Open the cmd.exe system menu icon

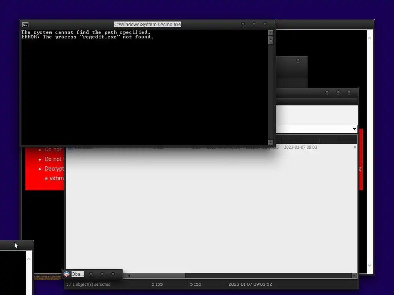point(25,25)
